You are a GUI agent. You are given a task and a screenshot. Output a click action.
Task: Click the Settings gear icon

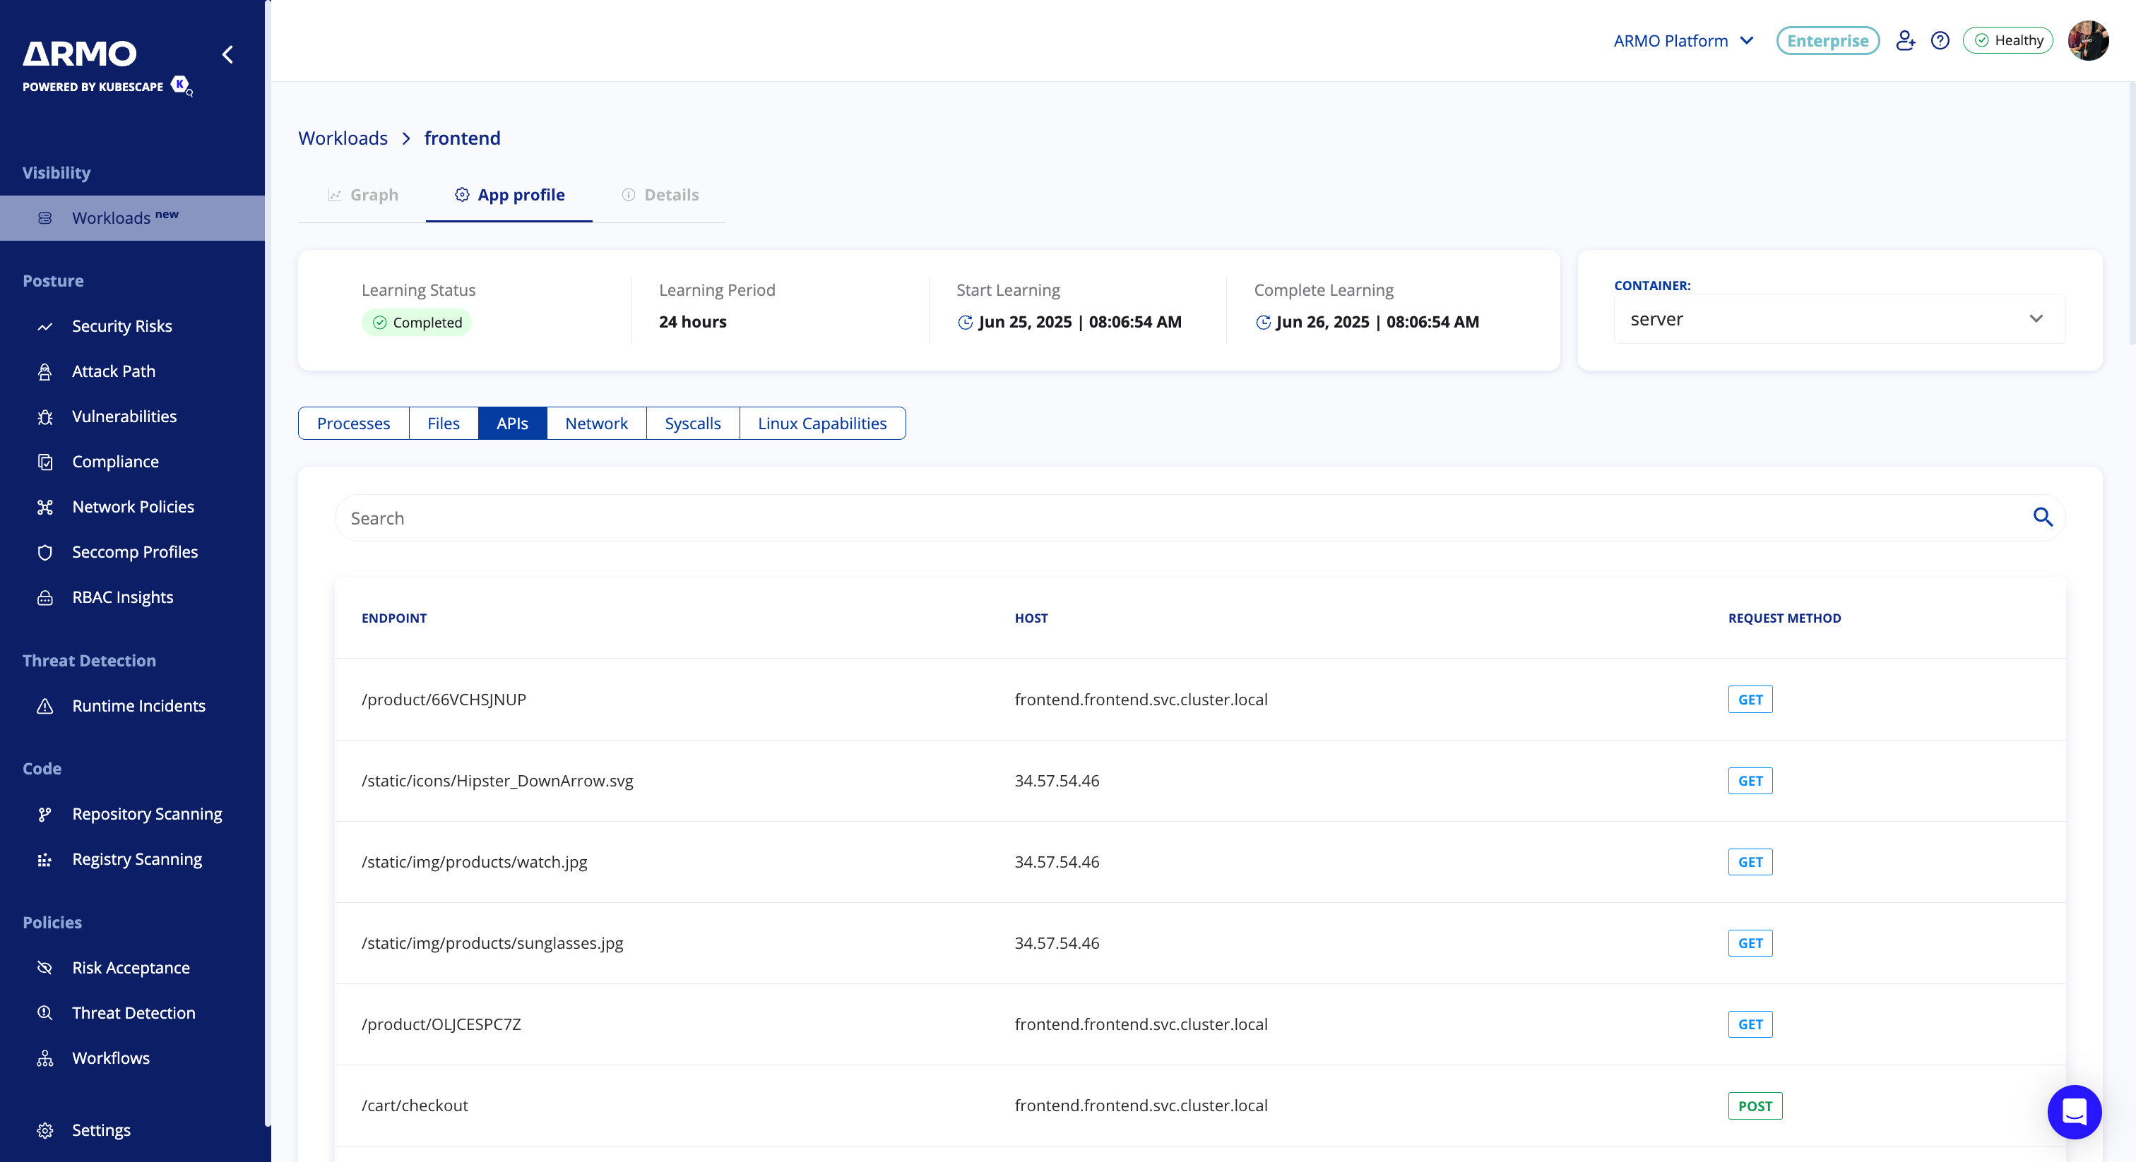[x=44, y=1130]
